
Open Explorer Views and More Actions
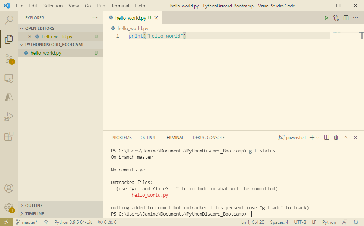point(95,18)
